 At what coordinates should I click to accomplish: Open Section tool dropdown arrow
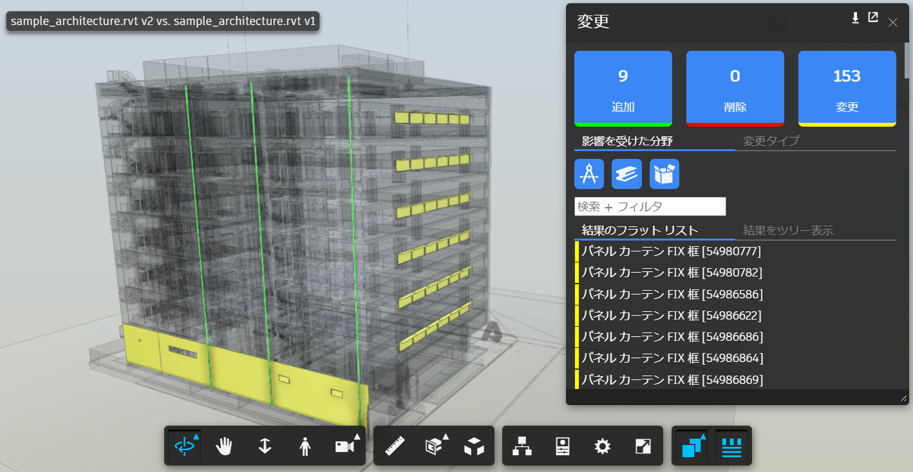point(446,437)
